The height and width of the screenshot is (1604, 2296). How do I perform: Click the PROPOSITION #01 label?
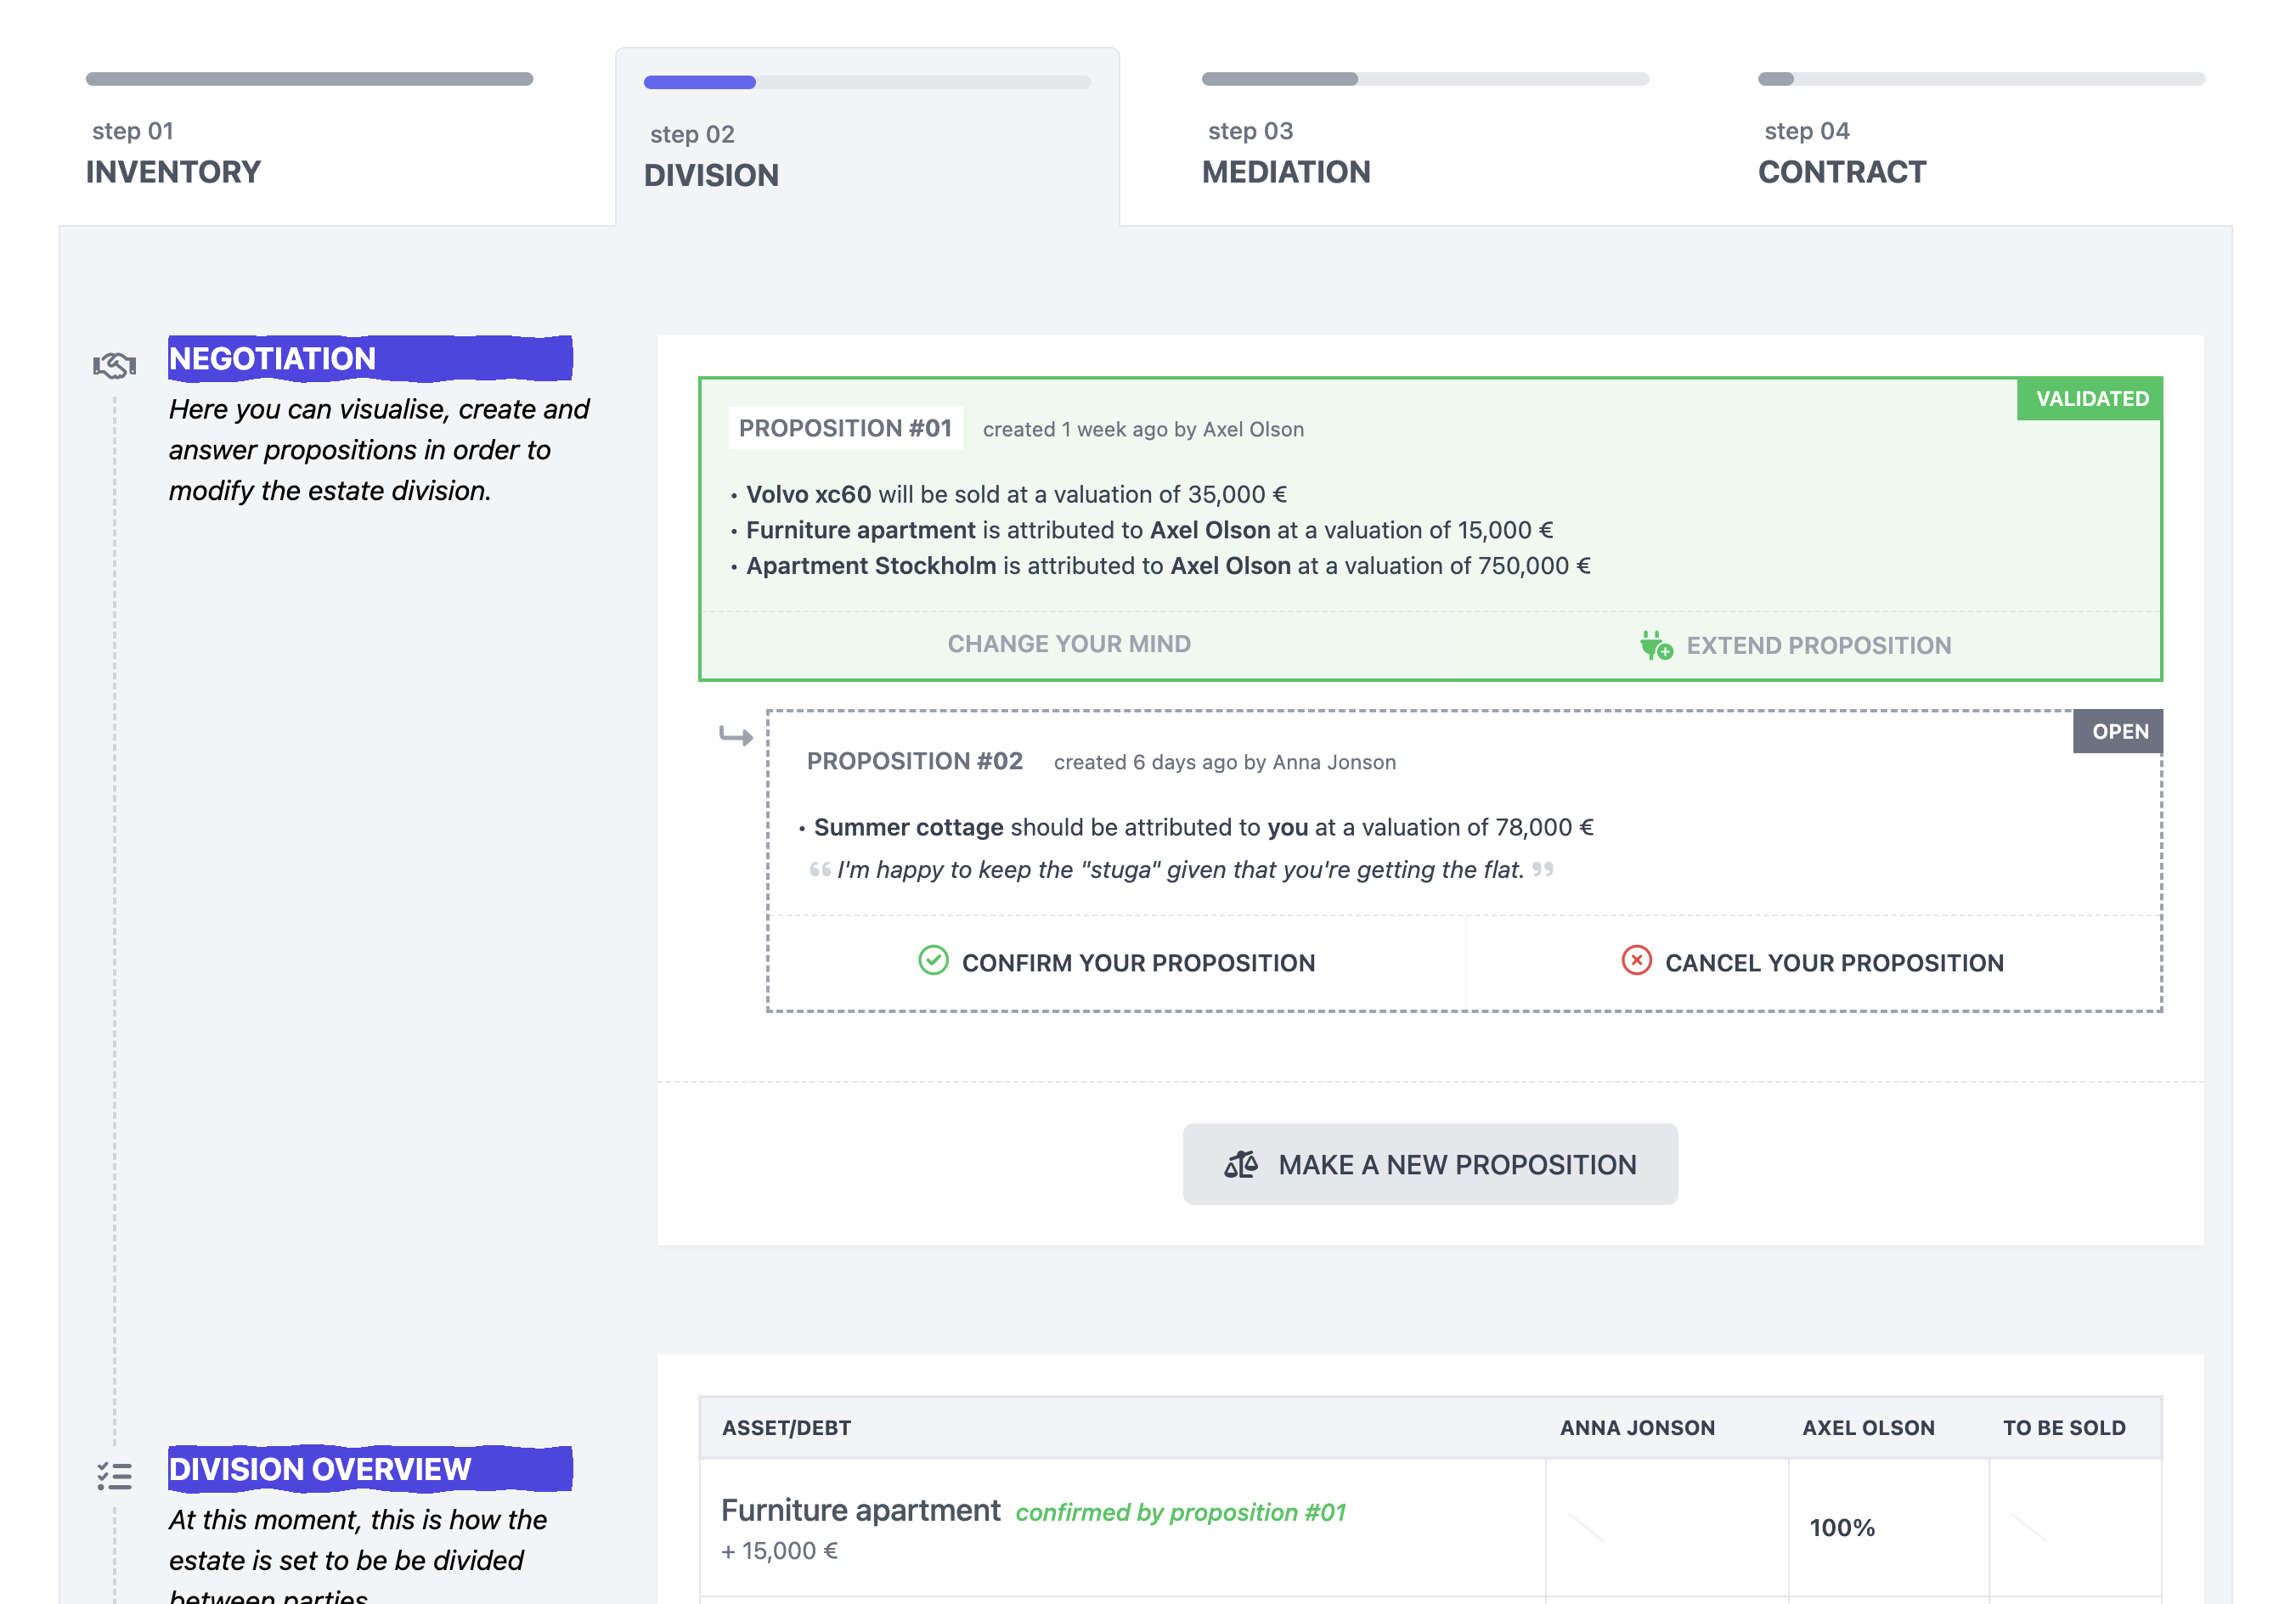point(845,428)
